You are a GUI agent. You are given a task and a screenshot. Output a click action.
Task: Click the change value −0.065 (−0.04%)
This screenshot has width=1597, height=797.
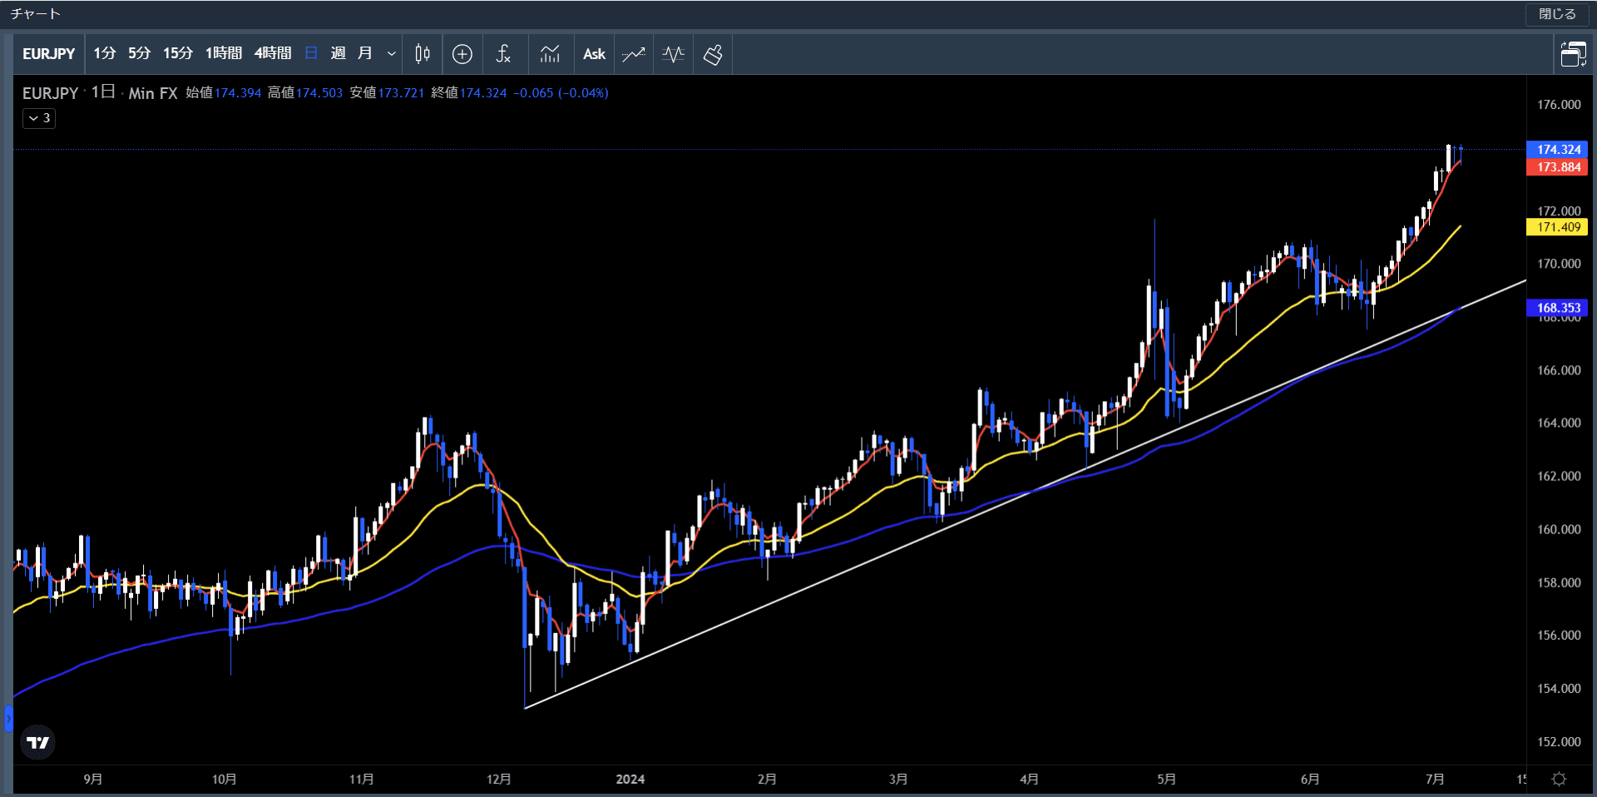561,93
